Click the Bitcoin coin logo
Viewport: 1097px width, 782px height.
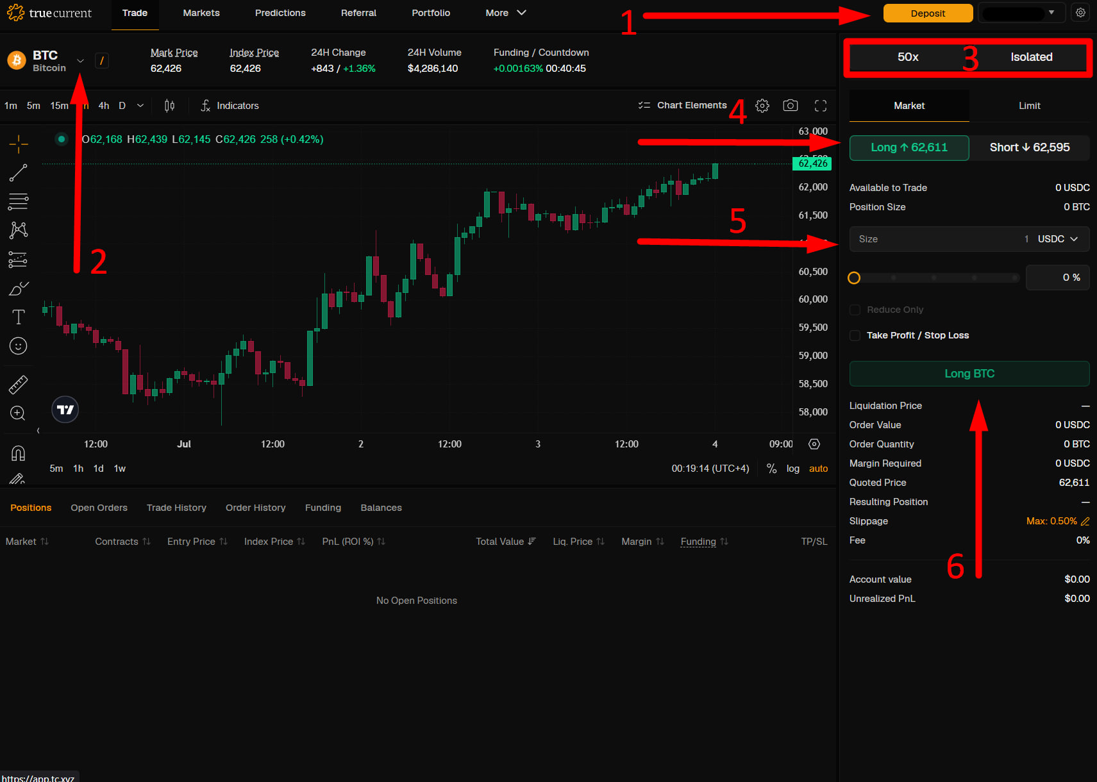pyautogui.click(x=16, y=61)
